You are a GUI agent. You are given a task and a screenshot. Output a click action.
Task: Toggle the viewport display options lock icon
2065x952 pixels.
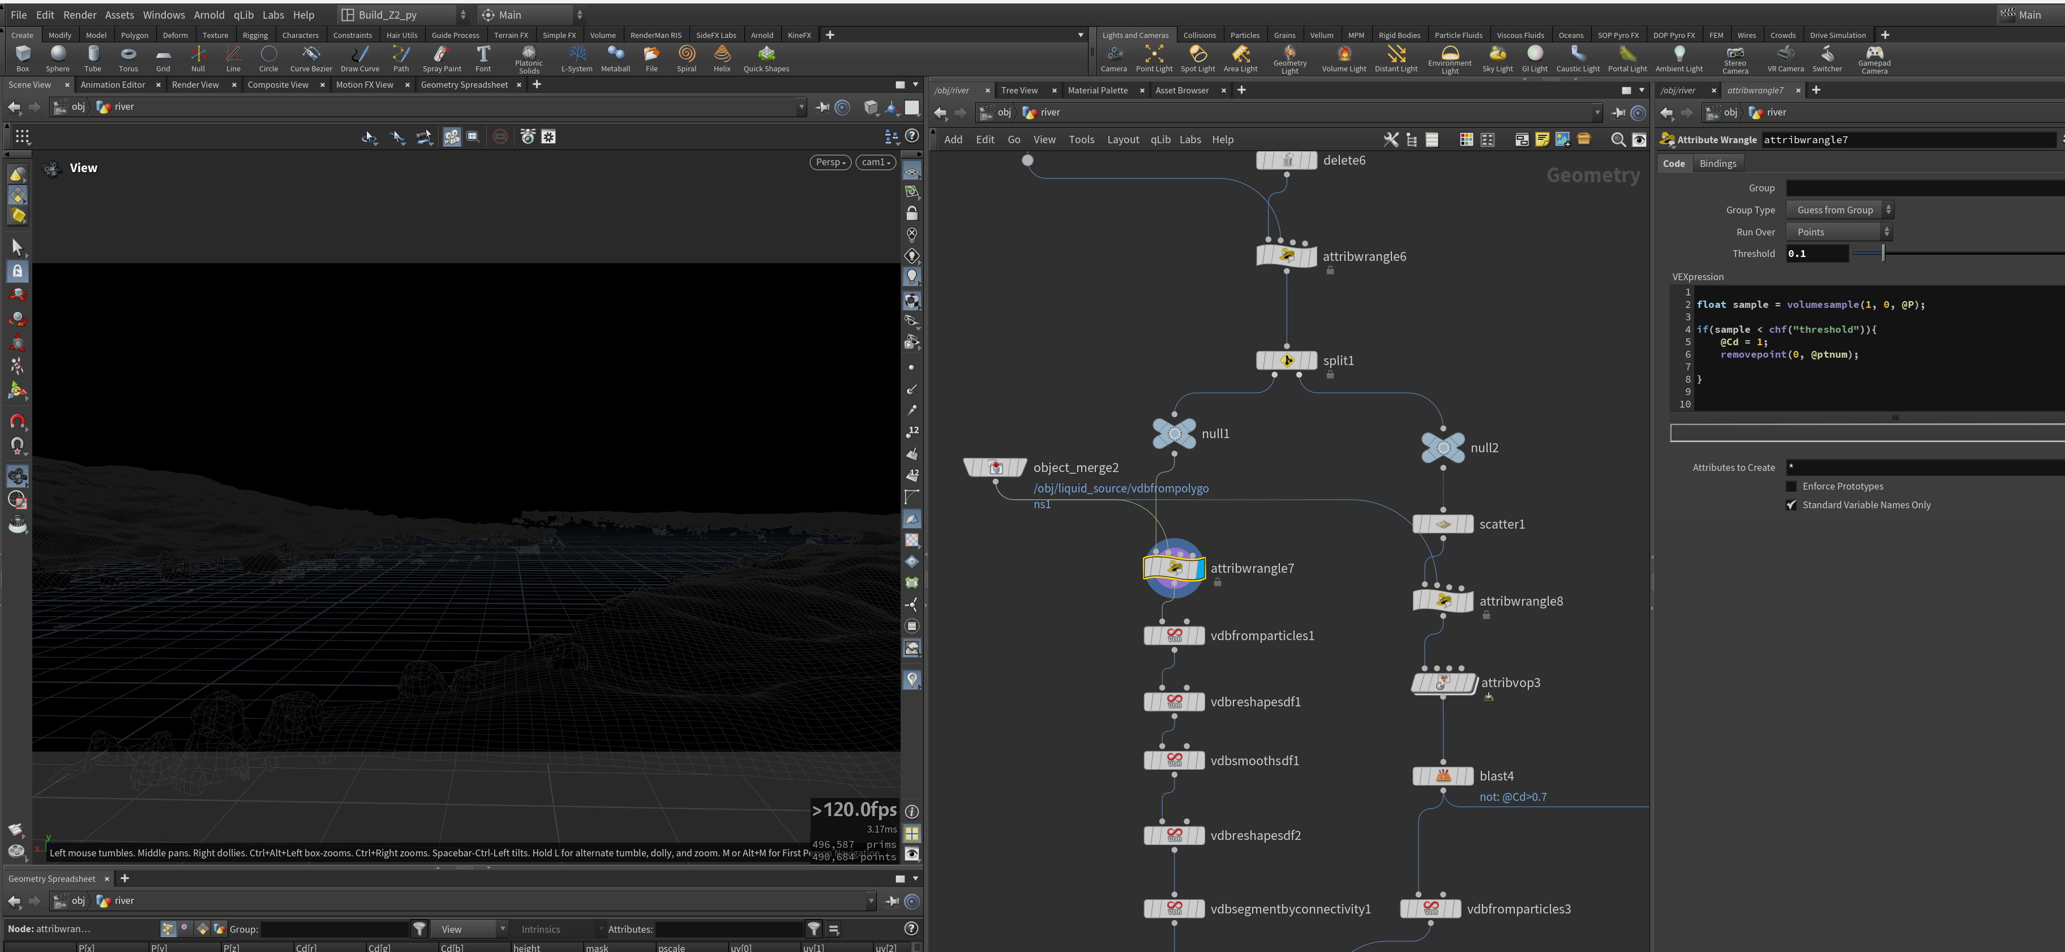click(911, 213)
